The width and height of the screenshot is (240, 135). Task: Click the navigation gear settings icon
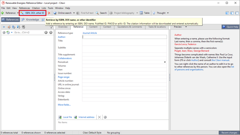click(x=4, y=32)
